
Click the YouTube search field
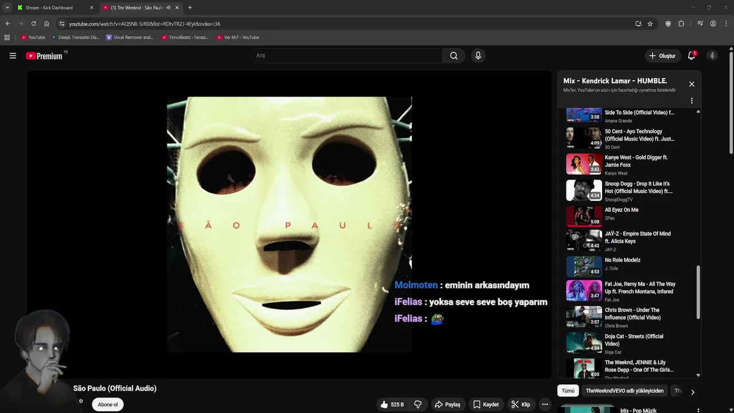click(346, 56)
